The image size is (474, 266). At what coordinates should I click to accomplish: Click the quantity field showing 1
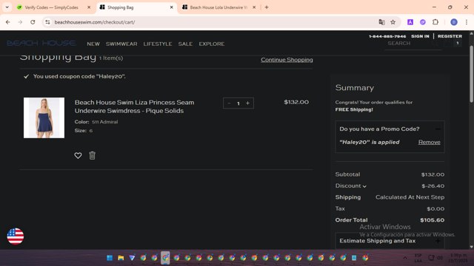tap(238, 103)
